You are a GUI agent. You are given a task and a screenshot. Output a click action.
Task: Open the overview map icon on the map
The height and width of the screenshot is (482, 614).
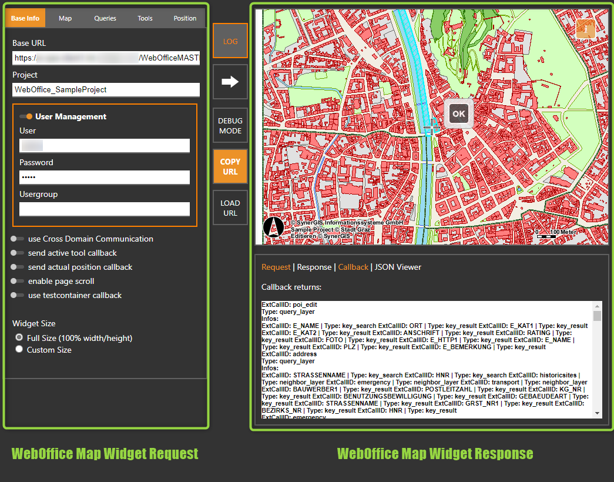[x=586, y=28]
